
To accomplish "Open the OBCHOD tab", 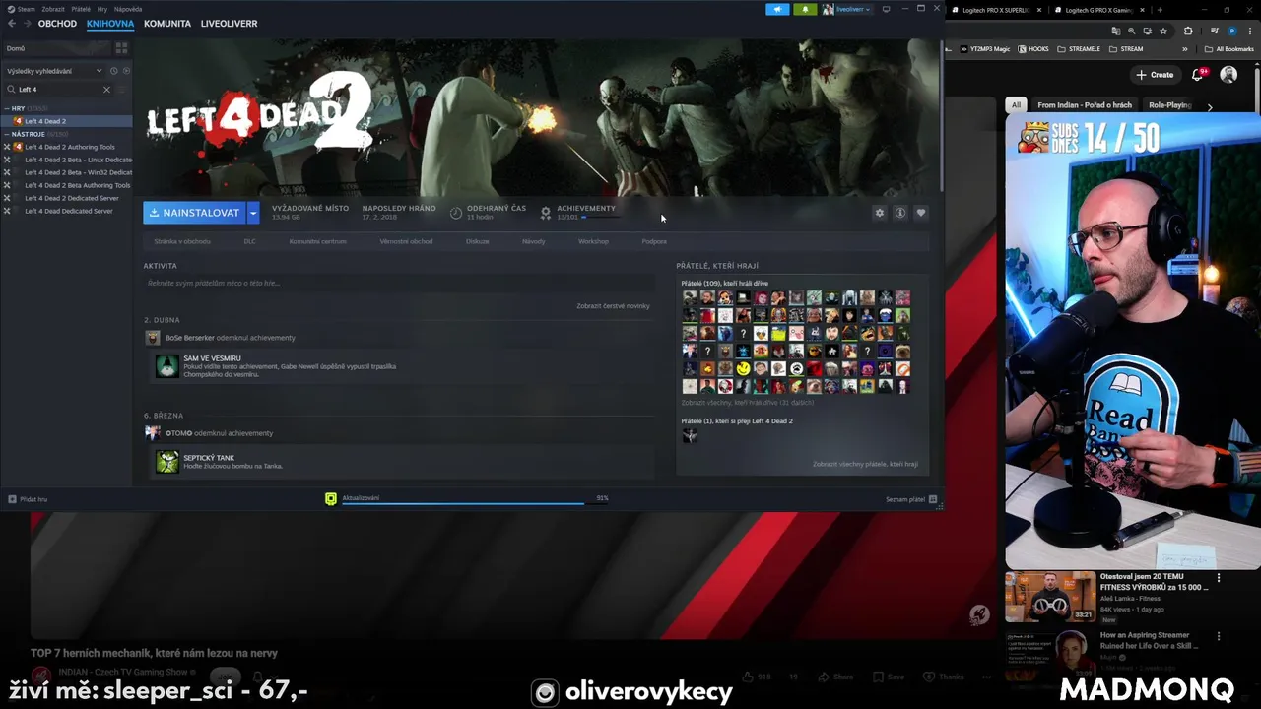I will [x=57, y=23].
